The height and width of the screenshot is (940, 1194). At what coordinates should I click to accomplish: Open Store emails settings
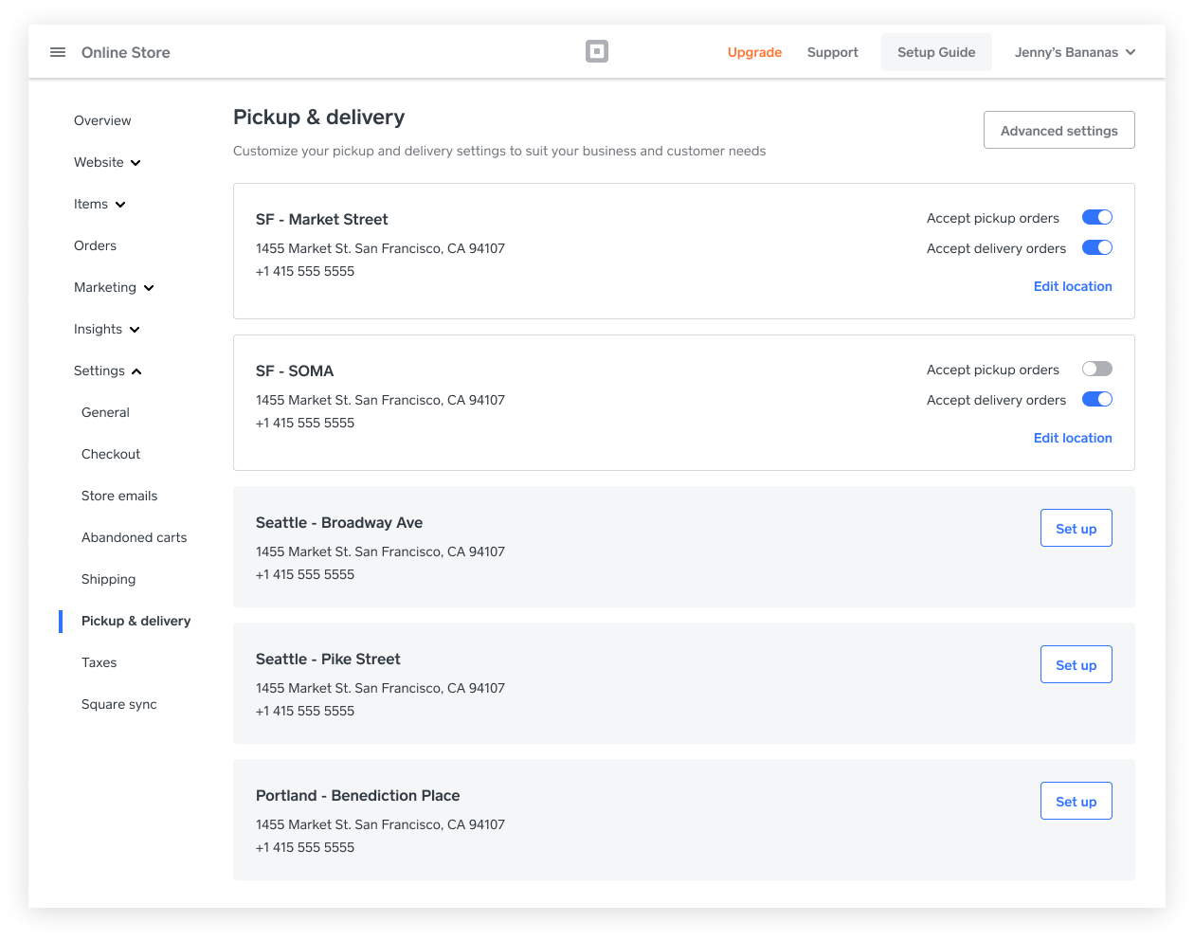119,496
